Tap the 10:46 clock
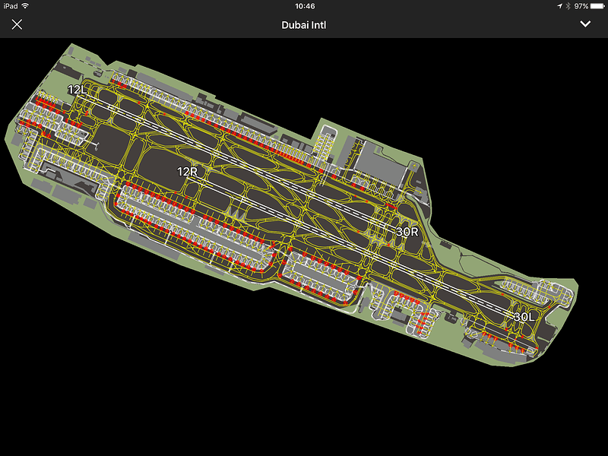This screenshot has height=456, width=608. tap(305, 6)
